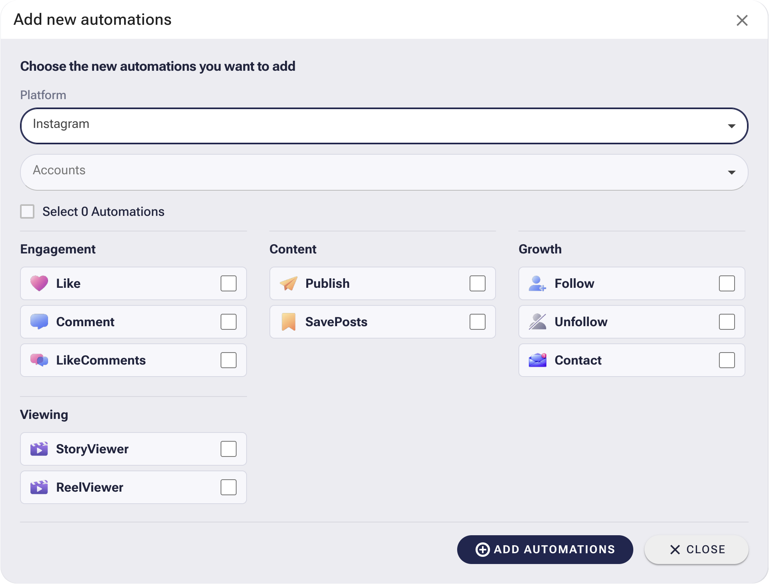Click the ReelViewer label text
The height and width of the screenshot is (584, 769).
(90, 487)
